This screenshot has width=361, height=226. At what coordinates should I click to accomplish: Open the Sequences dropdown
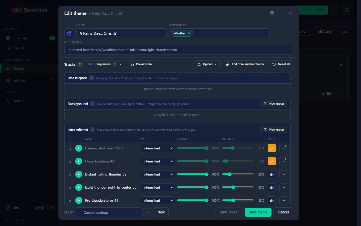tap(105, 64)
